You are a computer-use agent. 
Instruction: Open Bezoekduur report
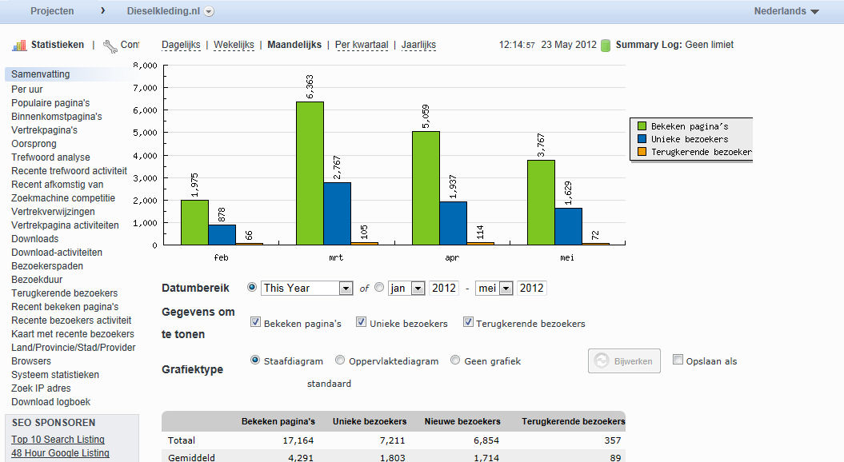(x=37, y=280)
